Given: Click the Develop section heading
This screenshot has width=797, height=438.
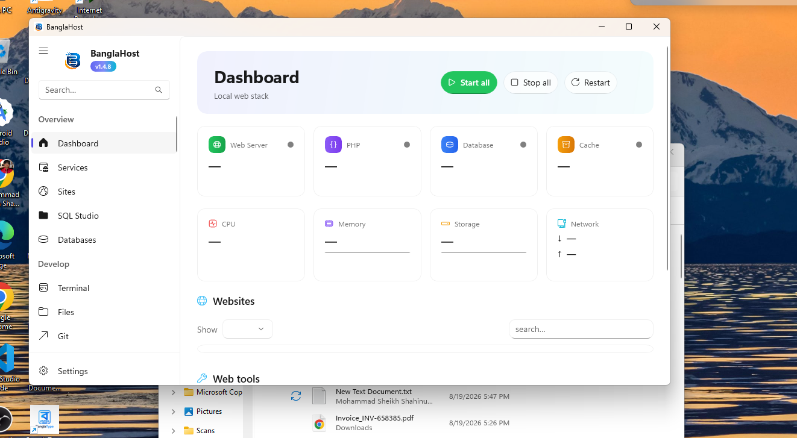Looking at the screenshot, I should point(54,264).
